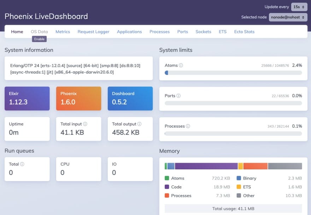Go to the Processes tab
Screen dimensions: 311x215
pyautogui.click(x=159, y=31)
